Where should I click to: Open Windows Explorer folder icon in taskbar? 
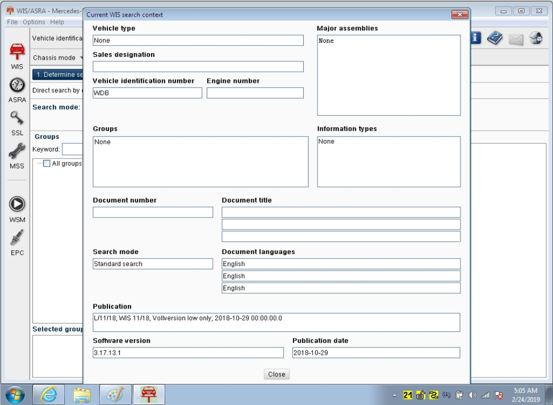(82, 394)
